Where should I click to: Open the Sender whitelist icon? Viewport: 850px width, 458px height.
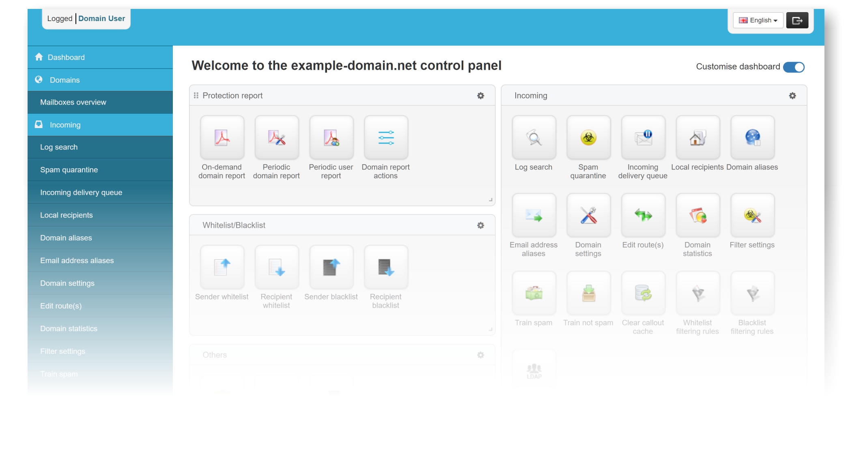coord(222,268)
